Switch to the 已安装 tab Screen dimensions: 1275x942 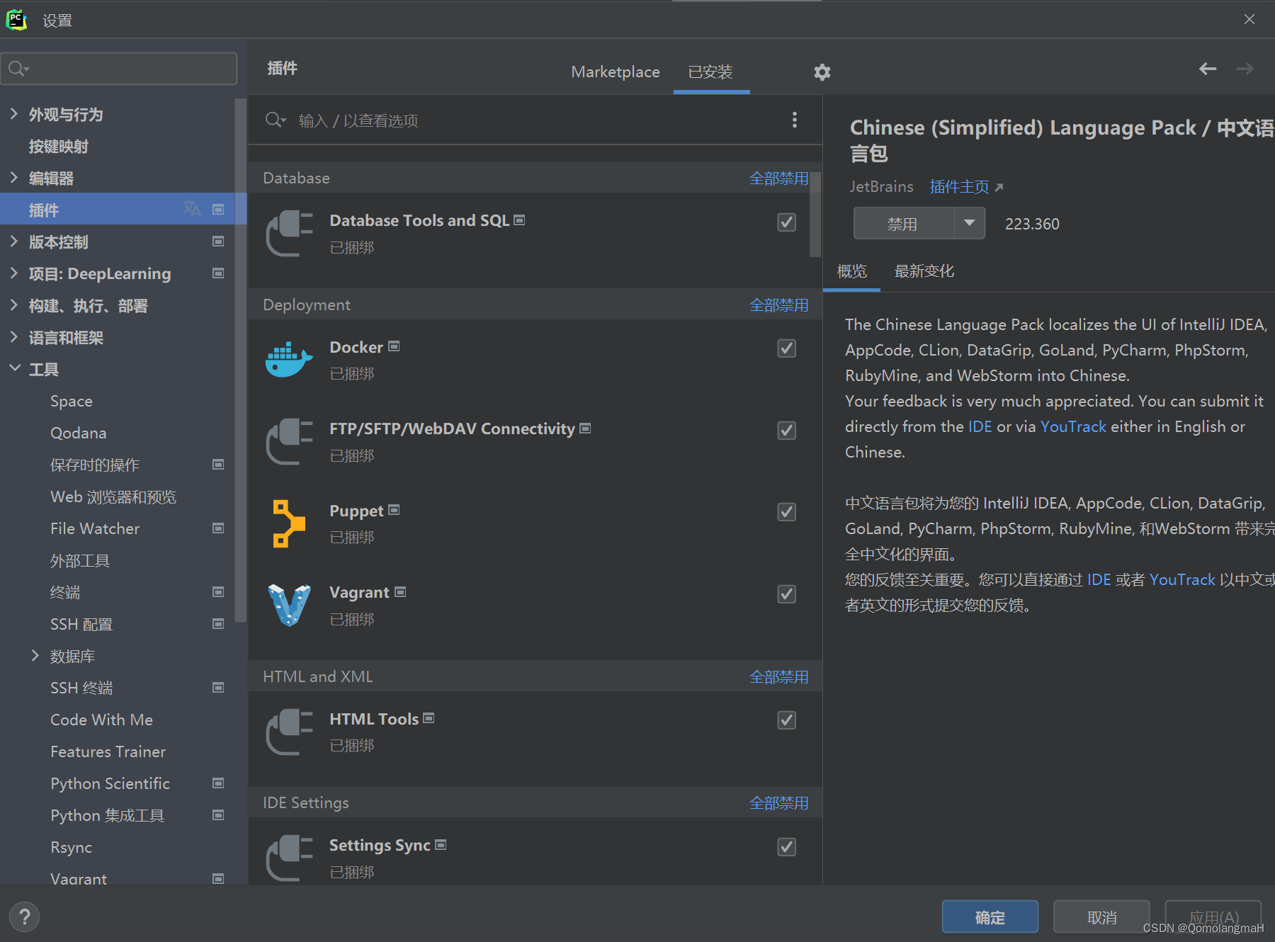pos(710,72)
